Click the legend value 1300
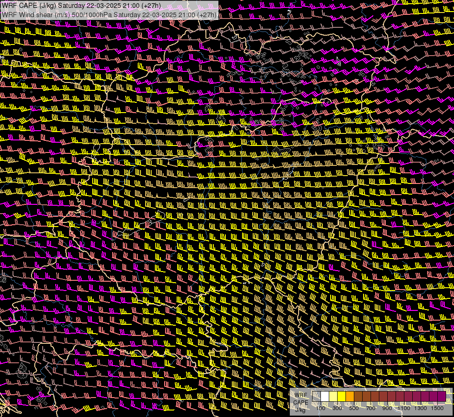Image resolution: width=454 pixels, height=417 pixels. point(421,408)
